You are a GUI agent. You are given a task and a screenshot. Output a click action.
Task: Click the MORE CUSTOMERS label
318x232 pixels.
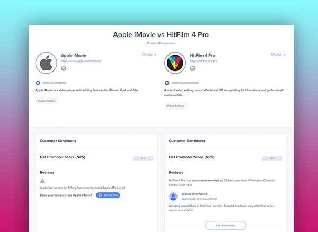[x=54, y=83]
